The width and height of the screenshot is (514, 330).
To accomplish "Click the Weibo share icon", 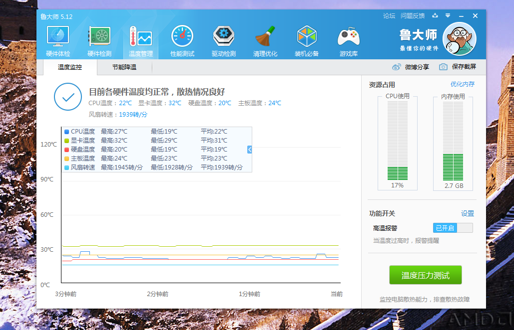I will 396,67.
